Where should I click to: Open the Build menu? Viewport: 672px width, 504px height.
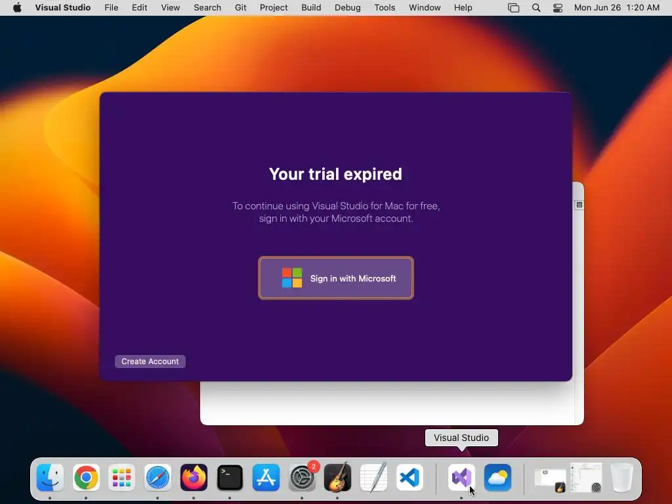coord(311,8)
